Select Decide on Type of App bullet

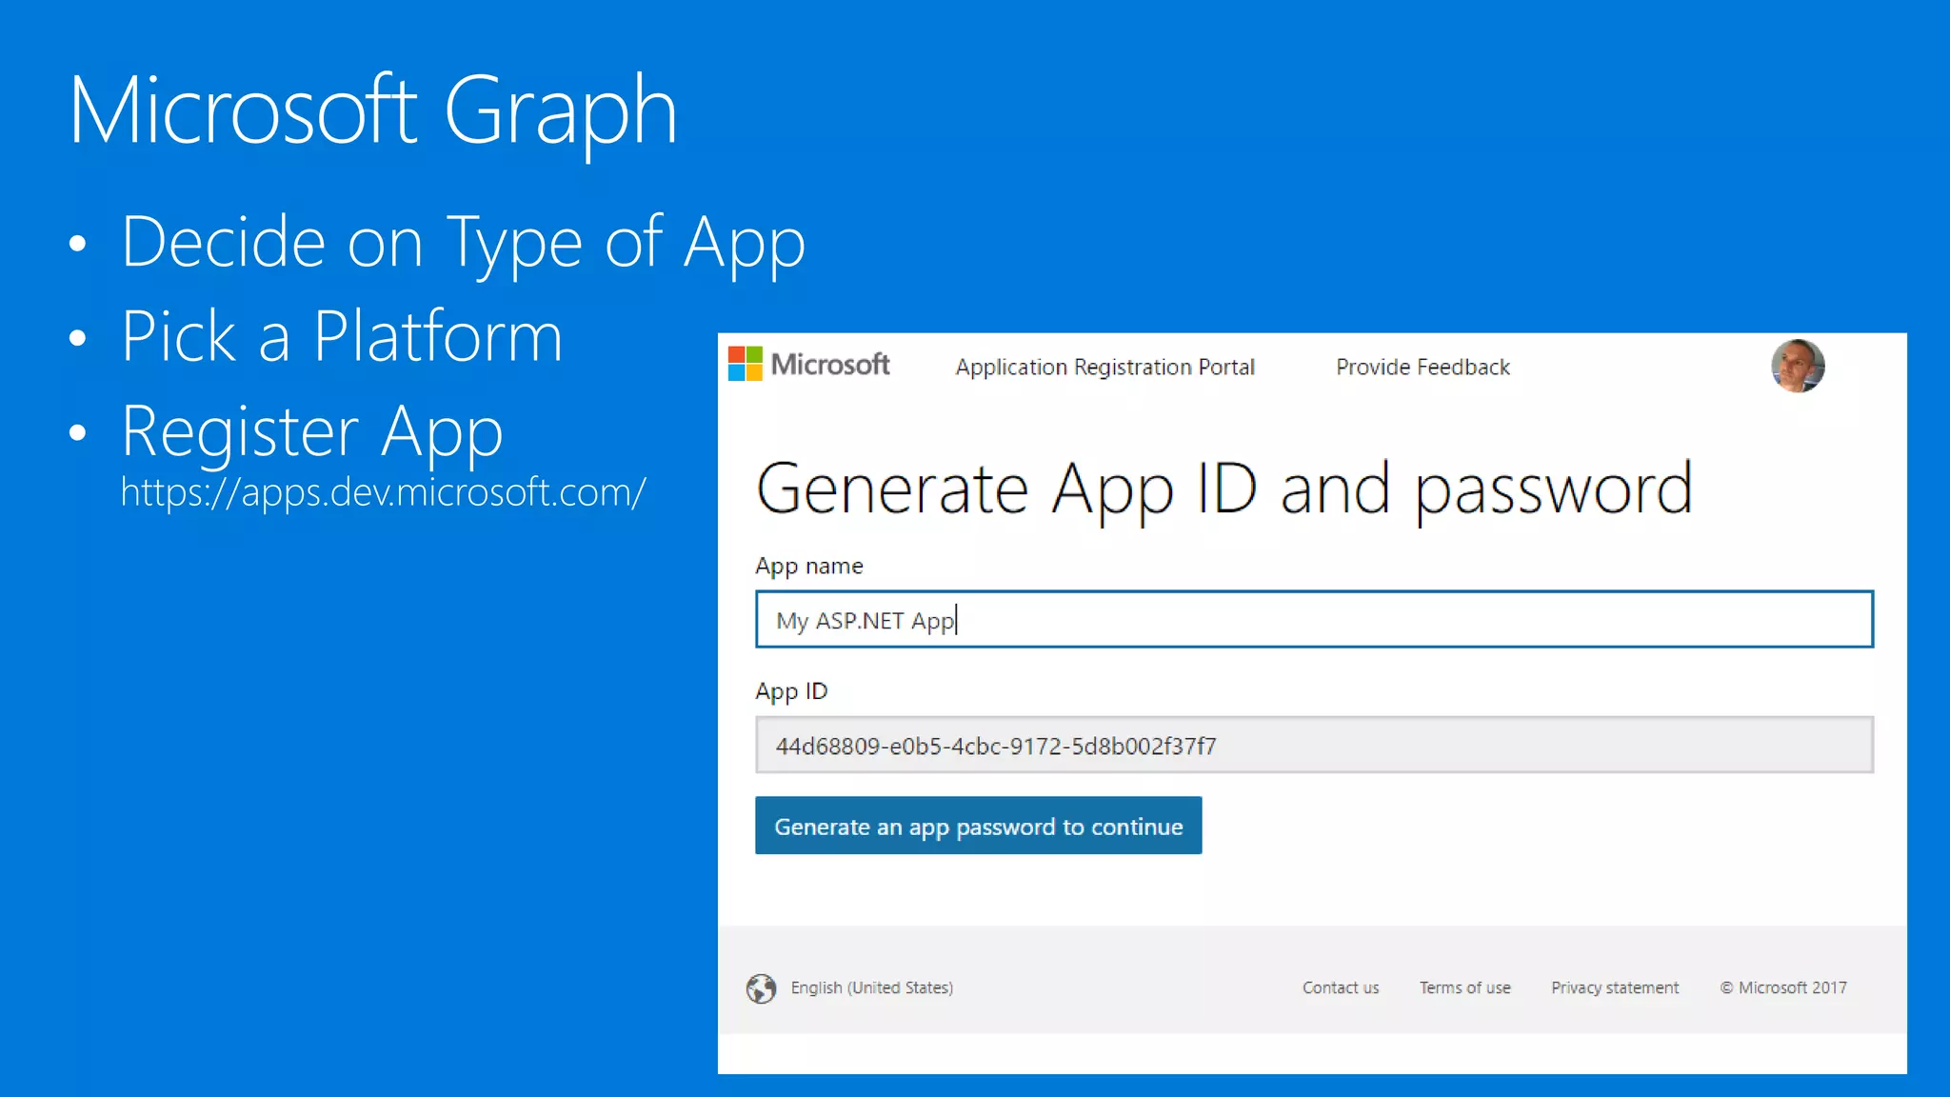pyautogui.click(x=463, y=243)
